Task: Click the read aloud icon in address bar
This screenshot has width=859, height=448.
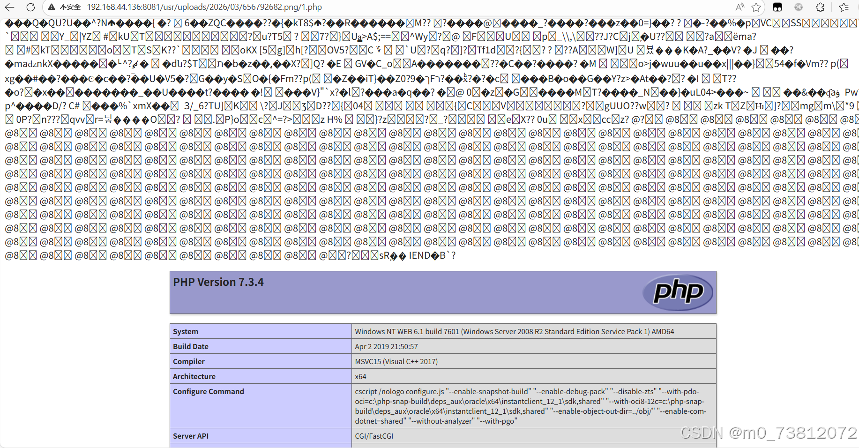Action: pos(740,7)
